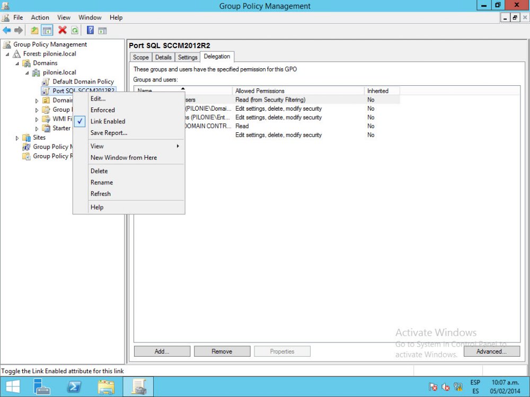Click the Group Policy Modeling node icon
Screen dimensions: 530x397
point(26,147)
